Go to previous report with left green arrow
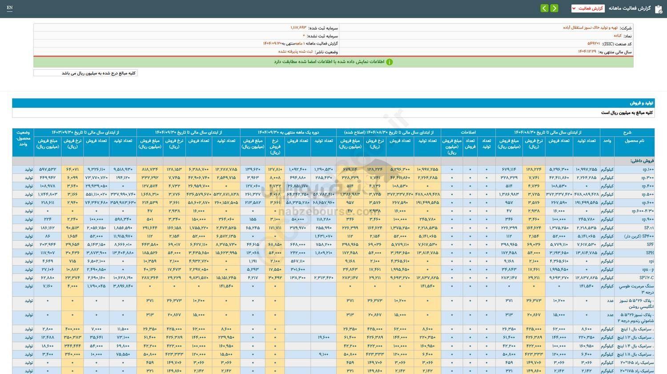 (544, 8)
